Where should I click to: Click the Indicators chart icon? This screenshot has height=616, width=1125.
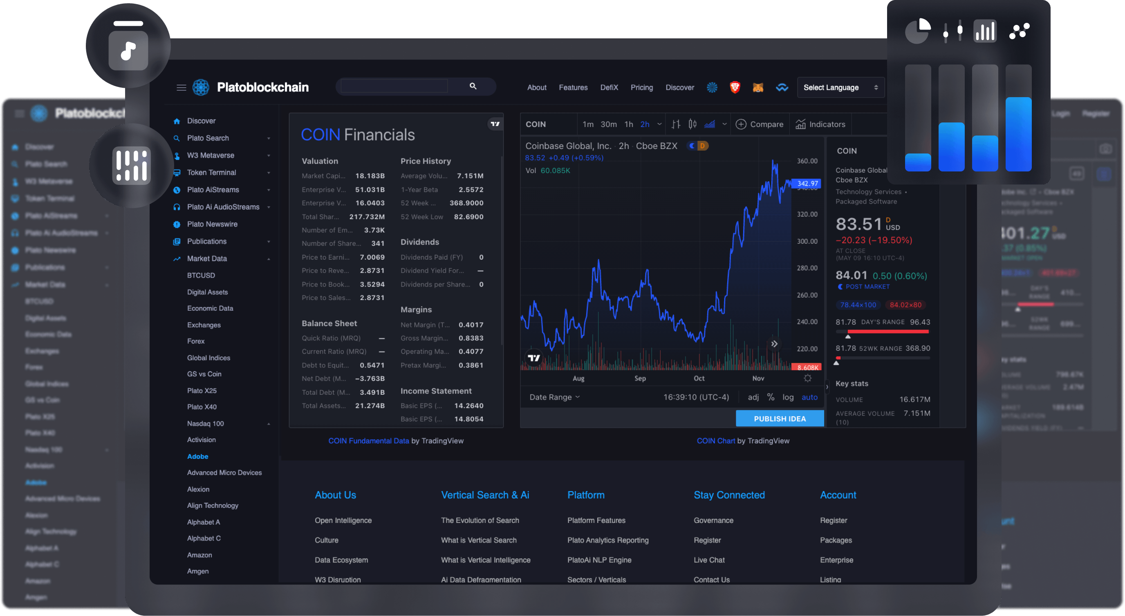[800, 125]
